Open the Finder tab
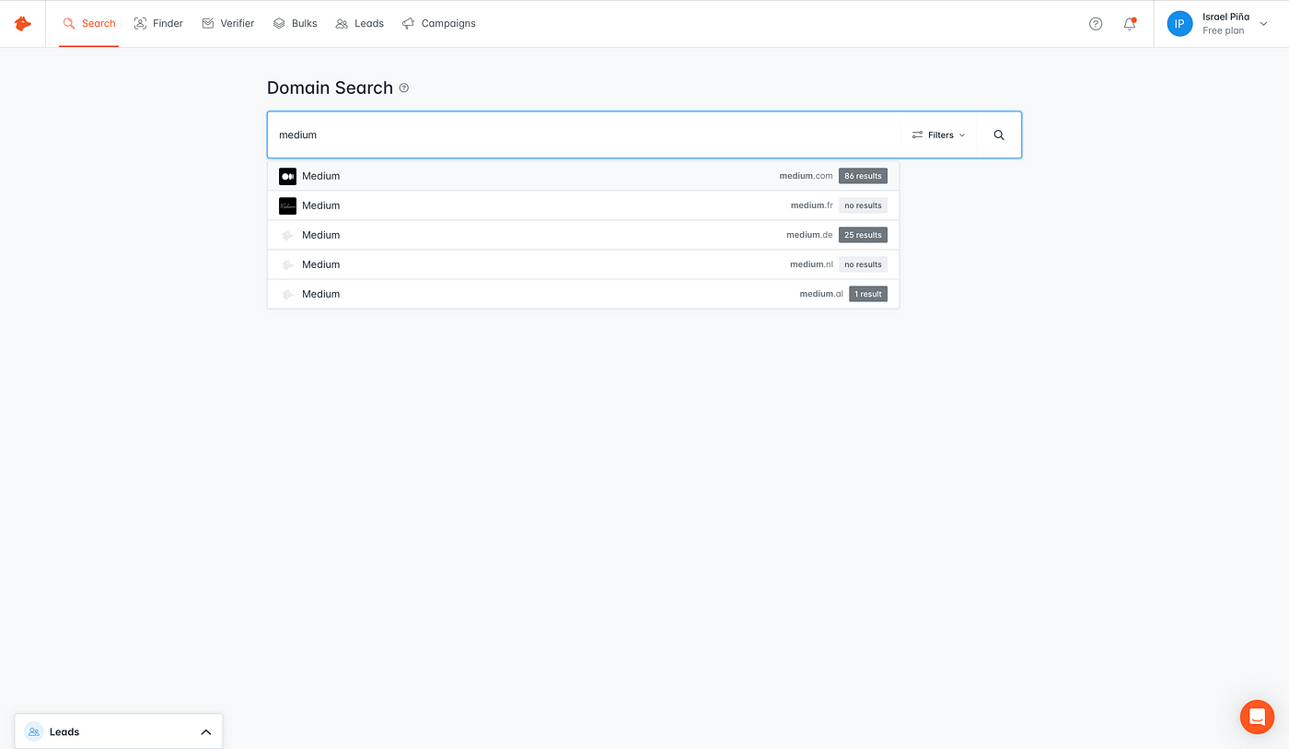This screenshot has width=1289, height=749. [x=158, y=23]
